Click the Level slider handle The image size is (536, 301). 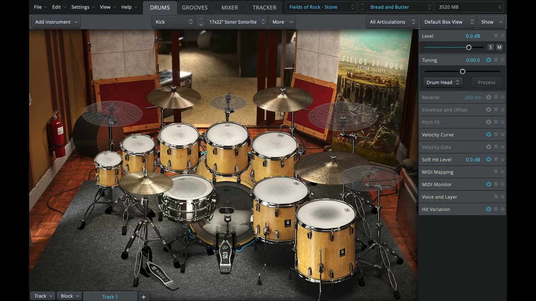click(469, 48)
